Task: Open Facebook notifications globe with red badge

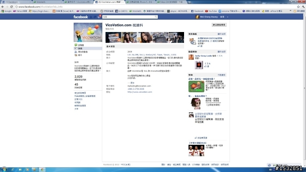Action: tap(99, 17)
